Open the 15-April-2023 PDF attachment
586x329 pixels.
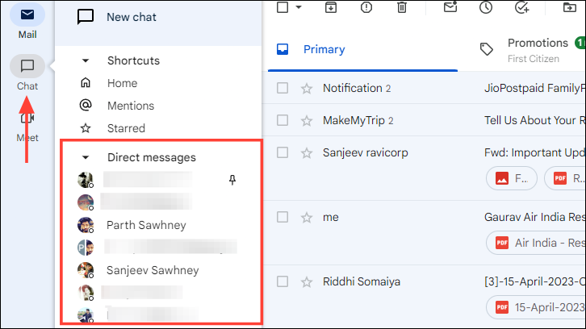(x=536, y=307)
